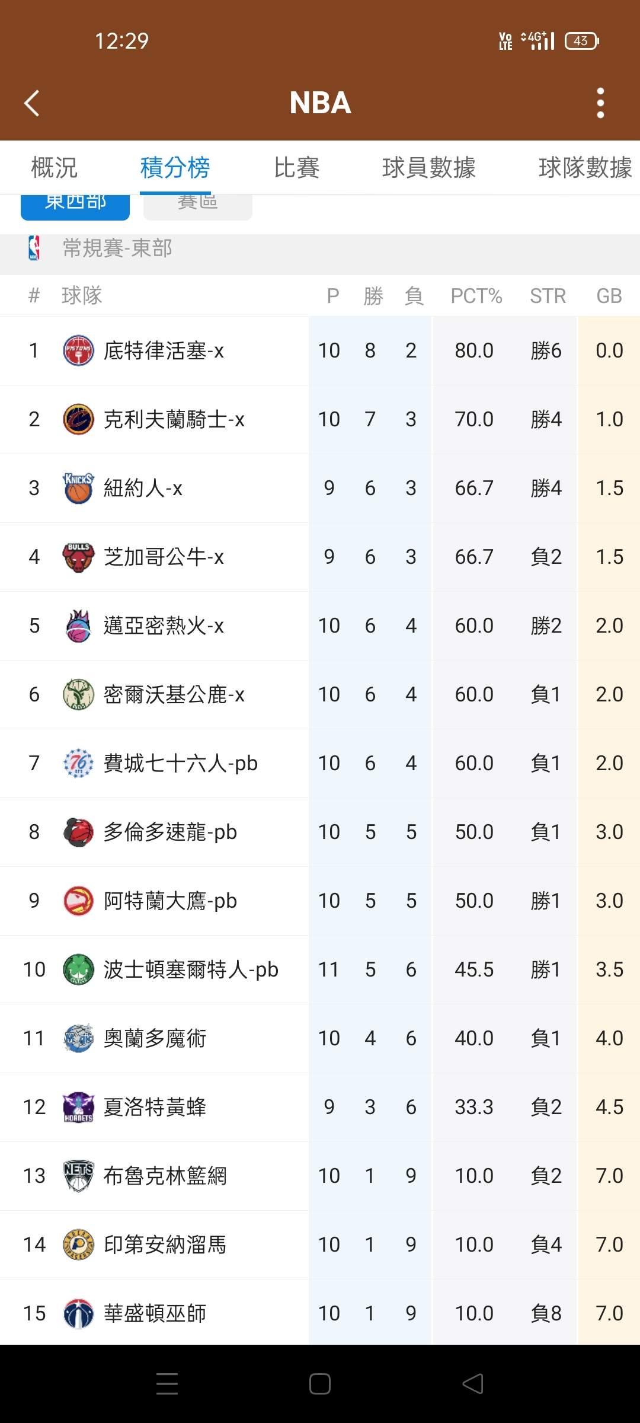Tap the Milwaukee Bucks logo
The height and width of the screenshot is (1423, 640).
click(78, 694)
